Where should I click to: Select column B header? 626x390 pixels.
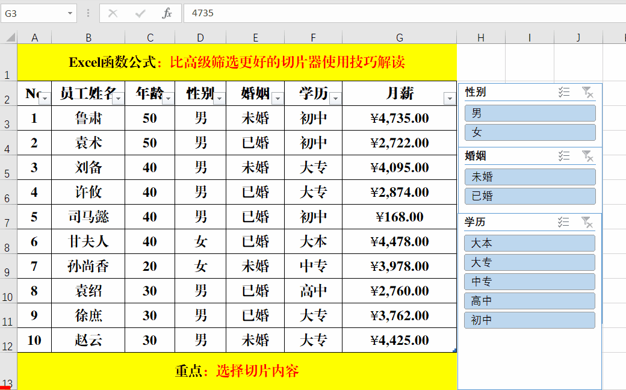[88, 37]
